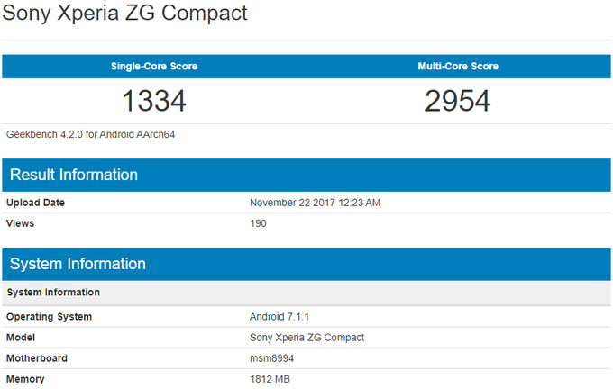Click the multi-core score value 2954
This screenshot has width=613, height=389.
coord(458,101)
